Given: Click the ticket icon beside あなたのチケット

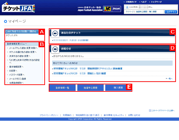Looking at the screenshot, I should (55, 33).
